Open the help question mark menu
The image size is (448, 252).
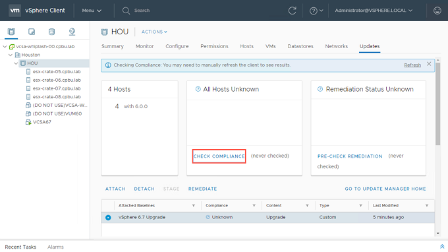coord(316,11)
